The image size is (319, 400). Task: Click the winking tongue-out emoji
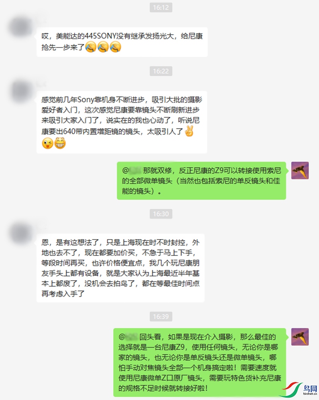point(47,143)
